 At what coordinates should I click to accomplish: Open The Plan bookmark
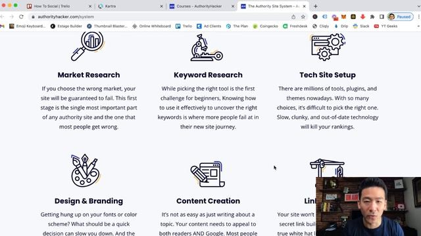(237, 26)
